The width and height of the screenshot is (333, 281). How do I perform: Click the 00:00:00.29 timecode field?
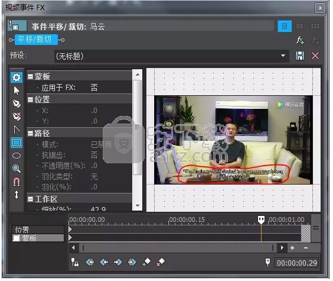[x=296, y=263]
